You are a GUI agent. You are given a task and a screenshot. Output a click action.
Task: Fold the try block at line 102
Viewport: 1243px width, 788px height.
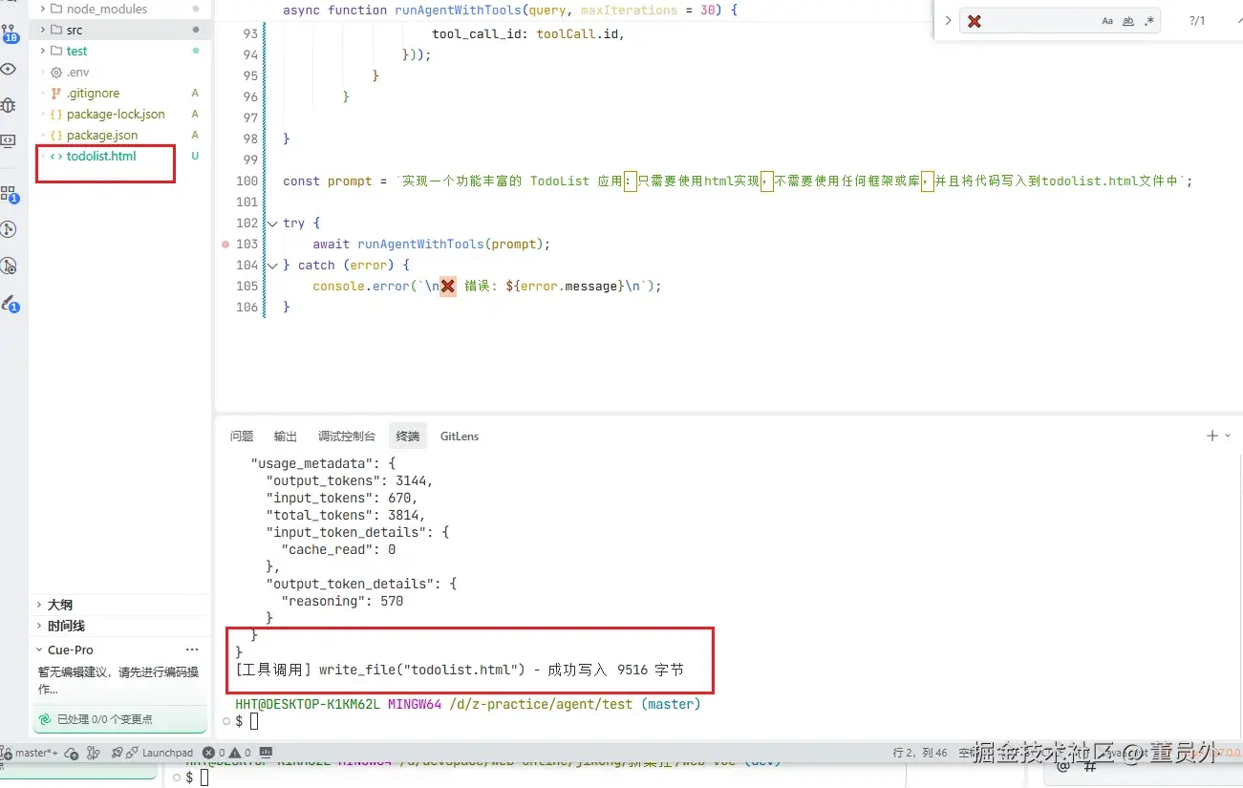pyautogui.click(x=273, y=224)
